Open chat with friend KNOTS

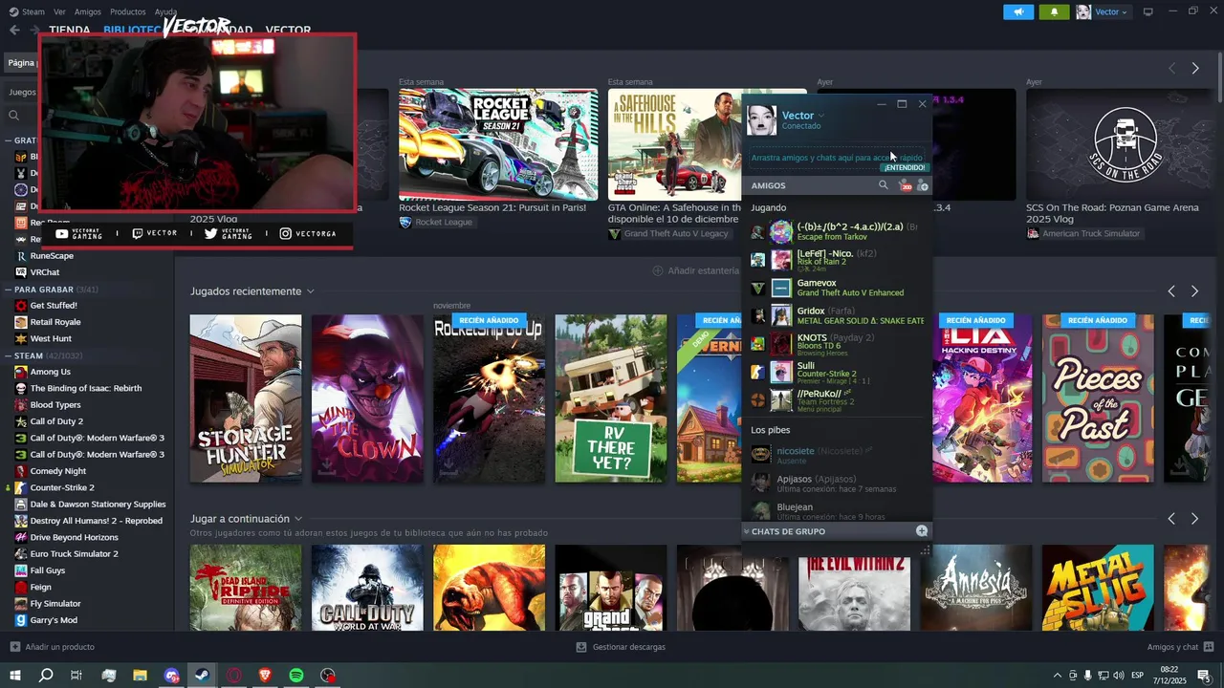(x=837, y=343)
